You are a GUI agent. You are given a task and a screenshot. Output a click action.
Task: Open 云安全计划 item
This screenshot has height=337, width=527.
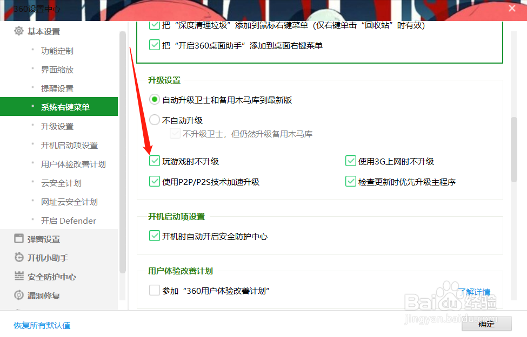tap(61, 183)
